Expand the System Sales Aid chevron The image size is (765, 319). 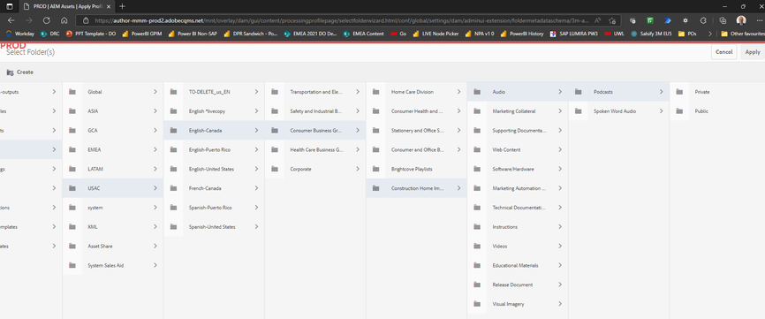(x=155, y=265)
